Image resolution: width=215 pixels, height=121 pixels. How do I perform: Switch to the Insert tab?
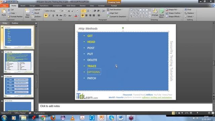coord(23,6)
